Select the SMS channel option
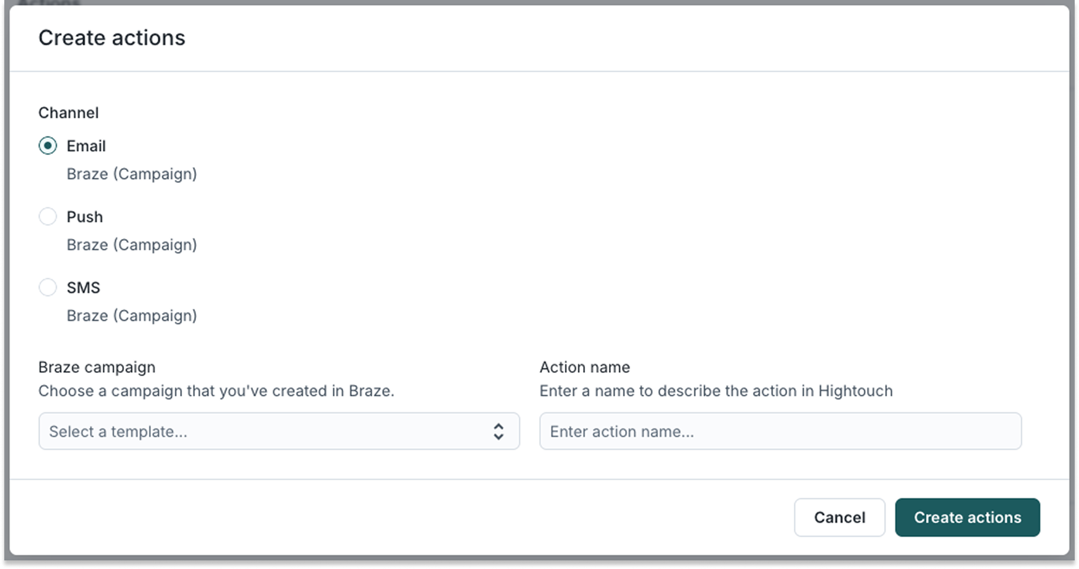Image resolution: width=1079 pixels, height=569 pixels. point(48,287)
